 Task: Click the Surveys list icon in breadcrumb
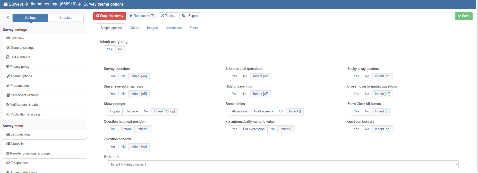pos(5,4)
